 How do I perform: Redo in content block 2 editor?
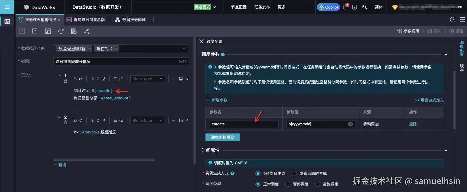81,120
